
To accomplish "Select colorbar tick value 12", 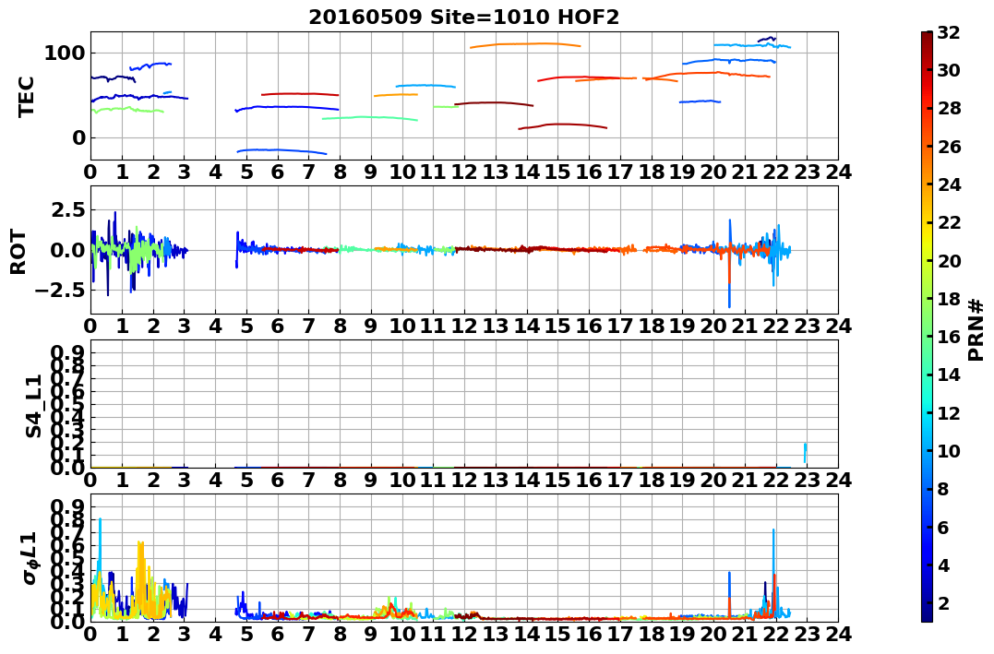I will click(x=949, y=412).
